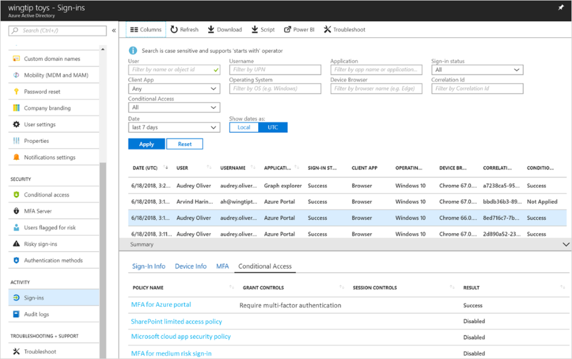This screenshot has width=572, height=359.
Task: Switch to the MFA tab
Action: pos(223,266)
